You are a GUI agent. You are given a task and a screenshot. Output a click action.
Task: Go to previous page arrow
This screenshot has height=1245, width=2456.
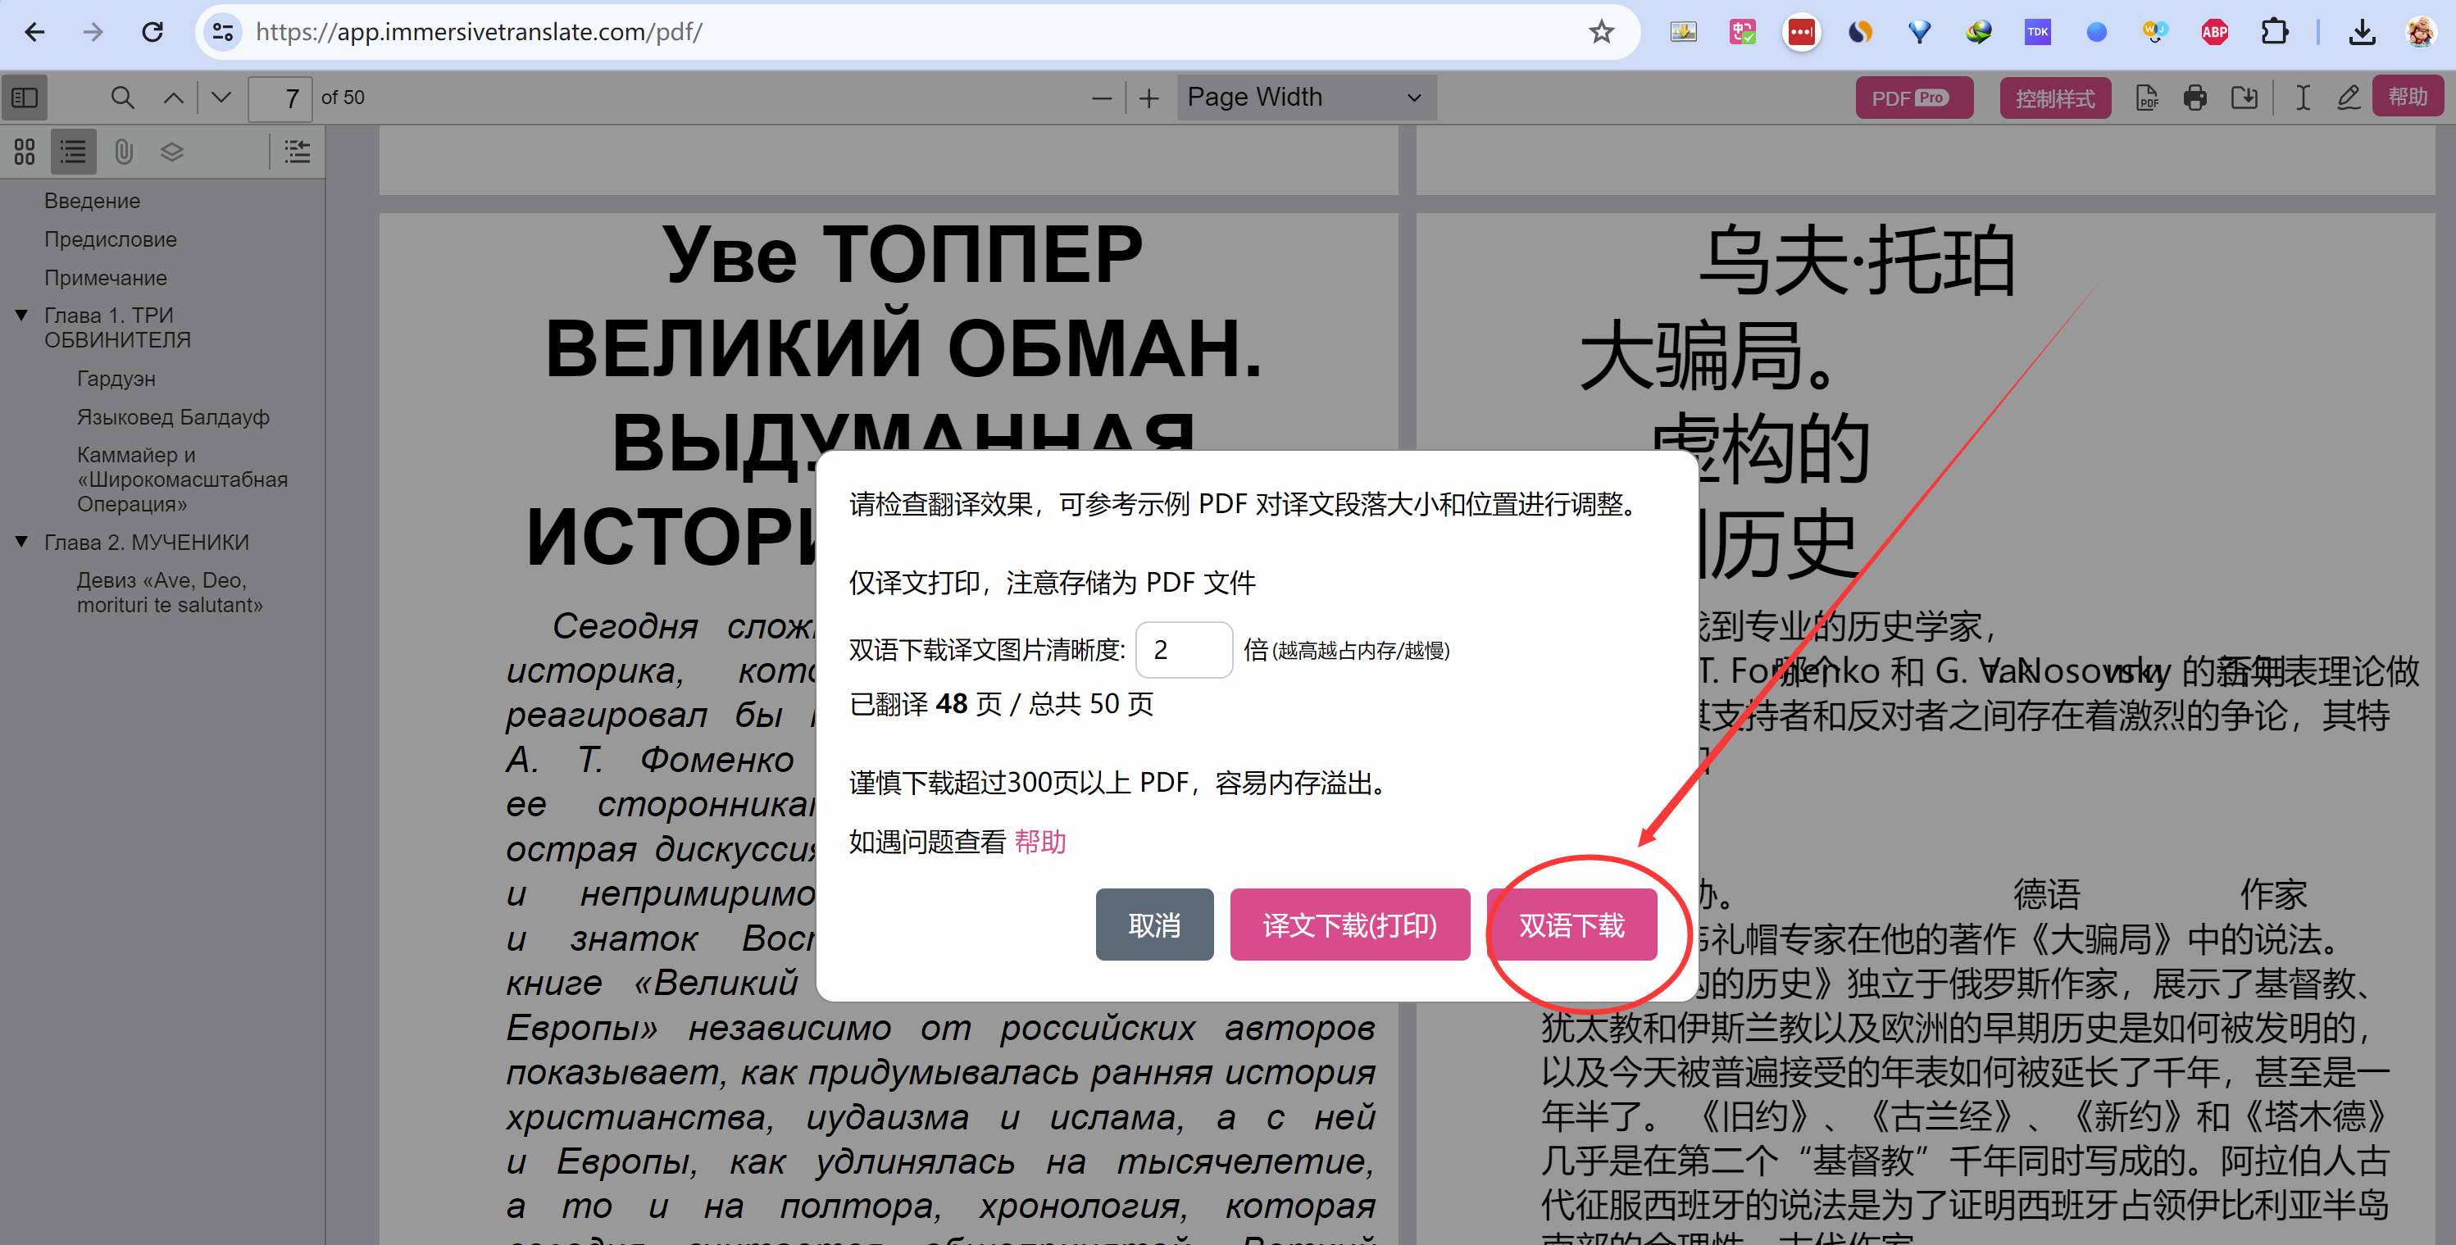coord(174,98)
